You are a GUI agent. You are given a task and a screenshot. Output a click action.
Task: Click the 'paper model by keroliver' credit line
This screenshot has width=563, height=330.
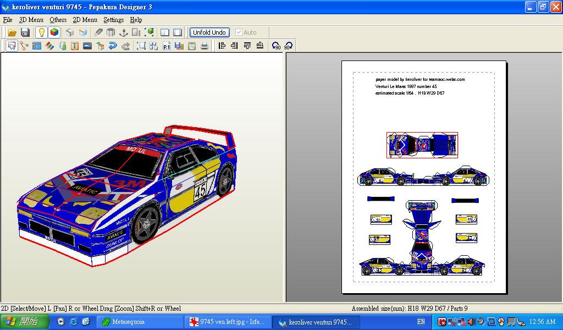[420, 80]
